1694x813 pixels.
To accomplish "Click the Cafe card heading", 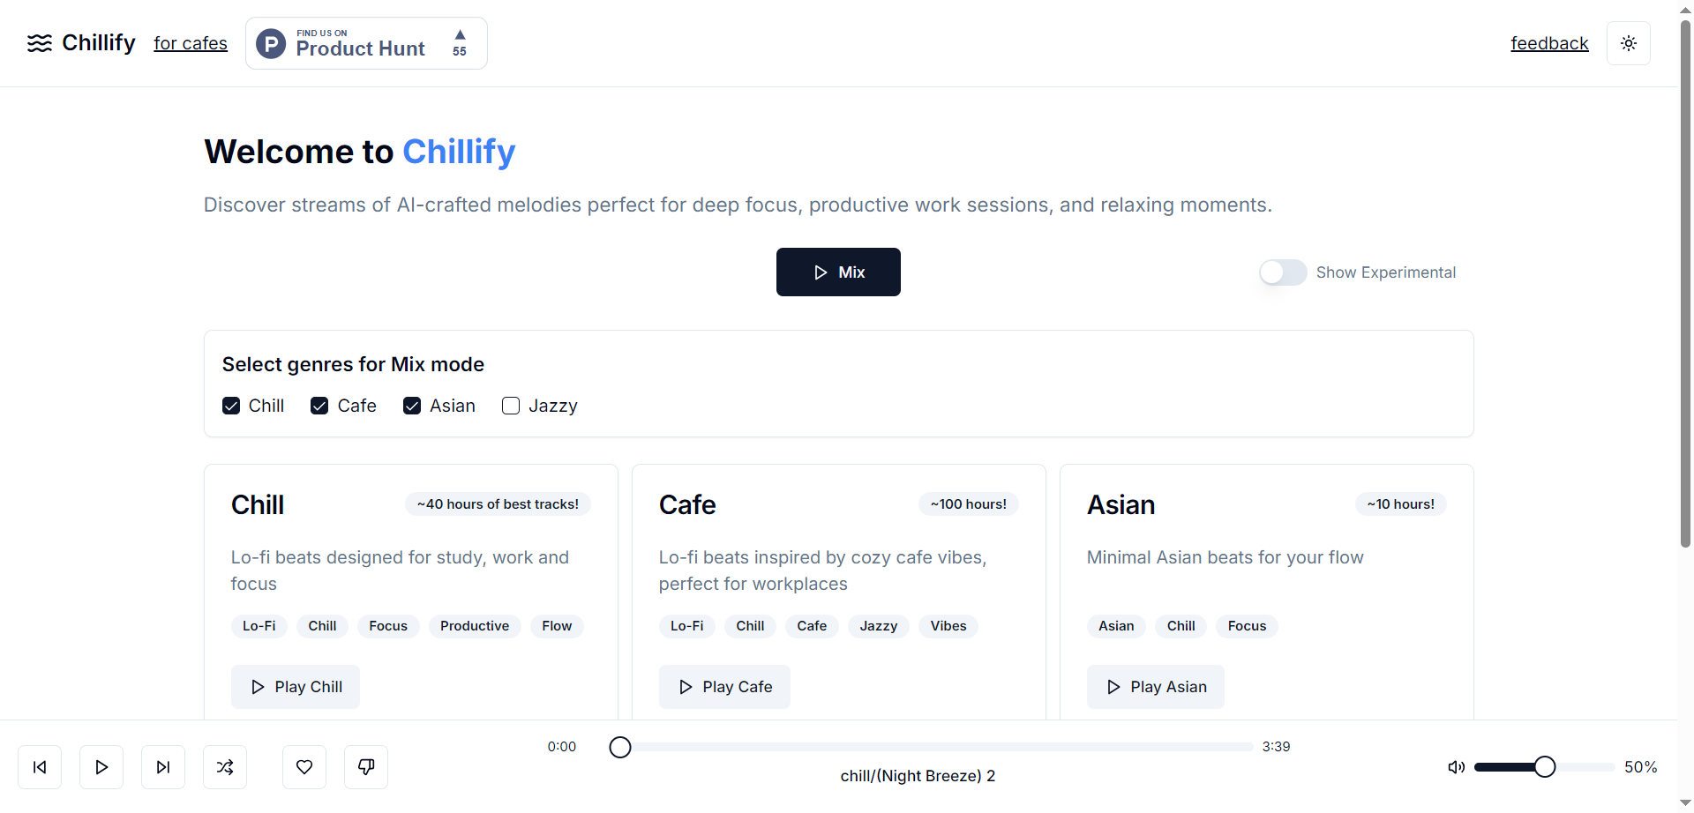I will [x=687, y=505].
